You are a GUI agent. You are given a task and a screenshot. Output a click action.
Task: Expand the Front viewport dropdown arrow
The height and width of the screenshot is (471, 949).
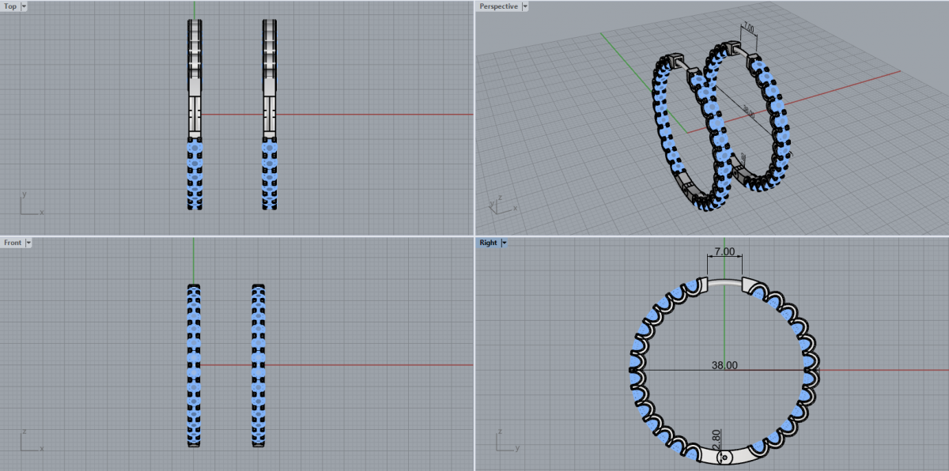[x=29, y=243]
